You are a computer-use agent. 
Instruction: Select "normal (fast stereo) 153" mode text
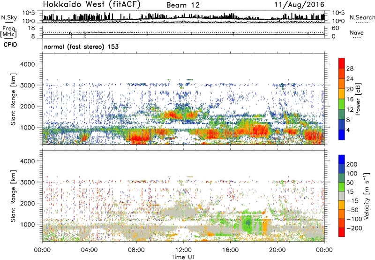tap(81, 46)
